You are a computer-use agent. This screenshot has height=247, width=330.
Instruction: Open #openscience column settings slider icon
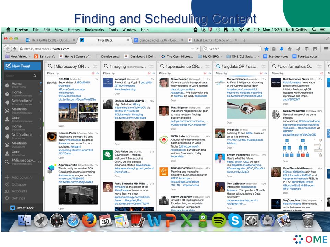tap(207, 66)
